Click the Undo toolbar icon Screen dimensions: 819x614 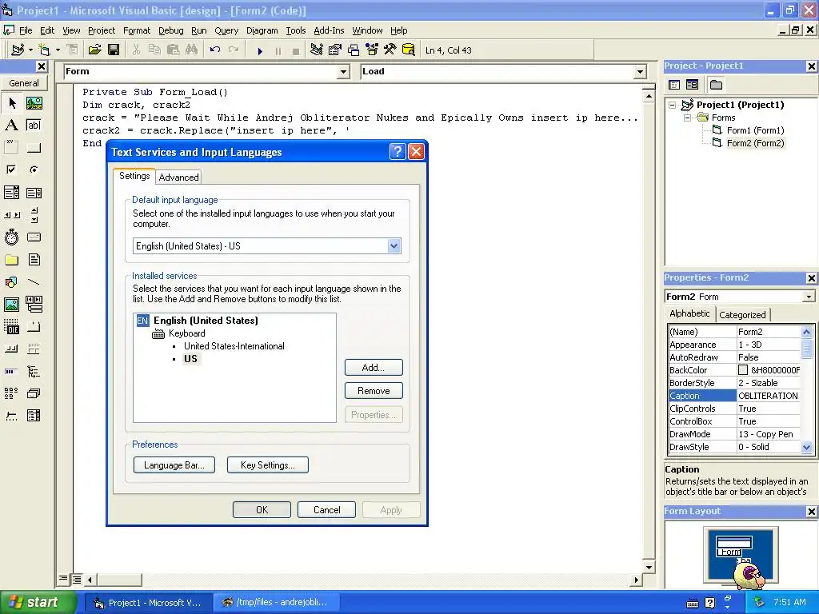pyautogui.click(x=214, y=50)
